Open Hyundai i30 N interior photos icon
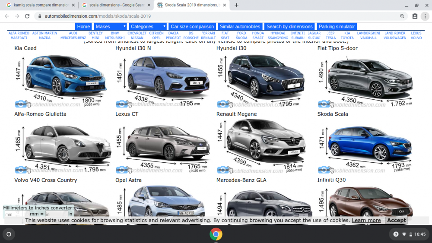This screenshot has width=432, height=243. tap(124, 104)
